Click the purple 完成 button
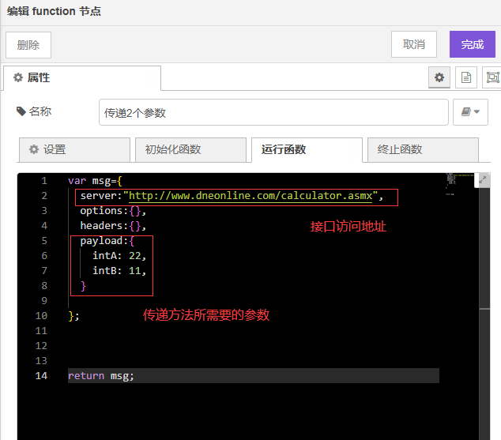The width and height of the screenshot is (501, 440). (472, 44)
